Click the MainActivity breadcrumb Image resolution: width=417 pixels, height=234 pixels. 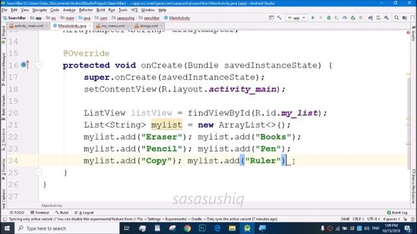pyautogui.click(x=177, y=18)
